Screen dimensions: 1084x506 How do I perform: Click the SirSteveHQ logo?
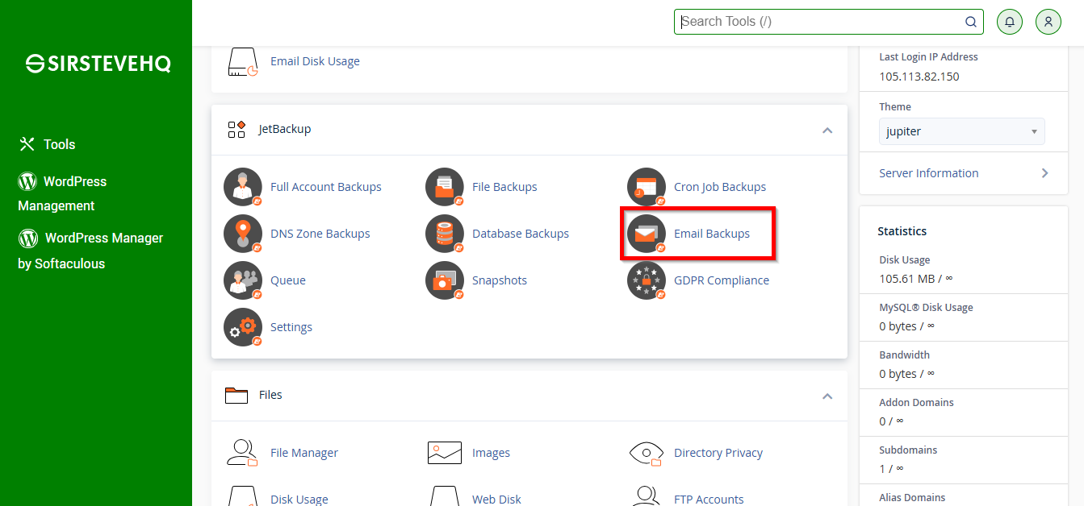(x=98, y=64)
